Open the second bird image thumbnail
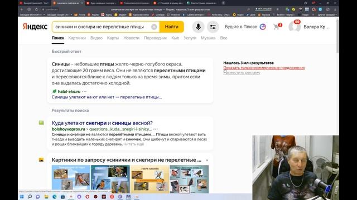The height and width of the screenshot is (200, 357). [x=110, y=179]
